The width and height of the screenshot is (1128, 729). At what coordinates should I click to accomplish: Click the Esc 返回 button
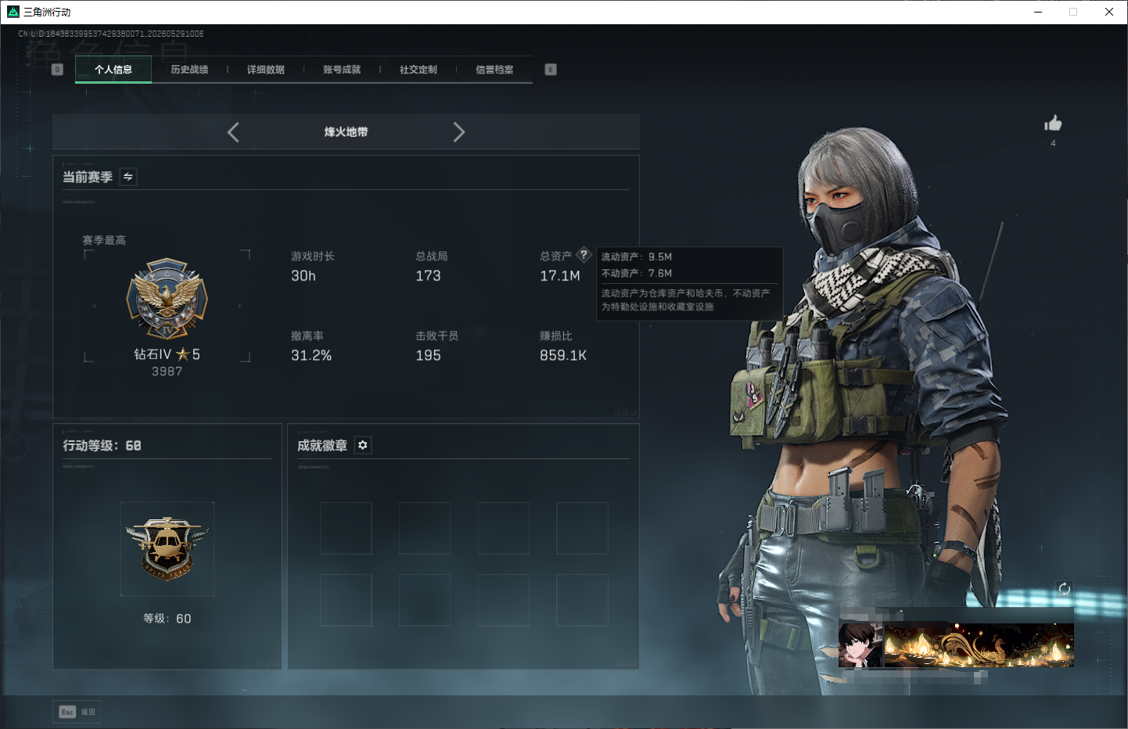77,712
